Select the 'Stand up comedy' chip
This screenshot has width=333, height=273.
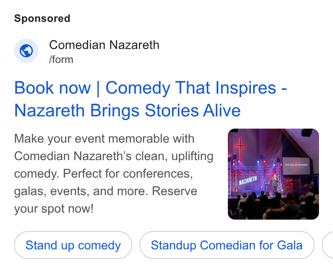(x=73, y=245)
